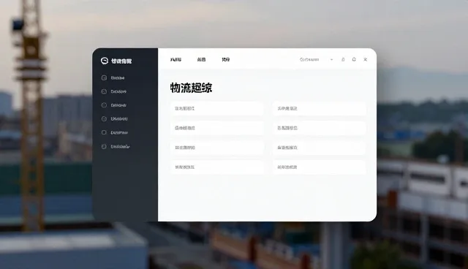Open the second sidebar menu item icon
This screenshot has width=468, height=269.
104,91
